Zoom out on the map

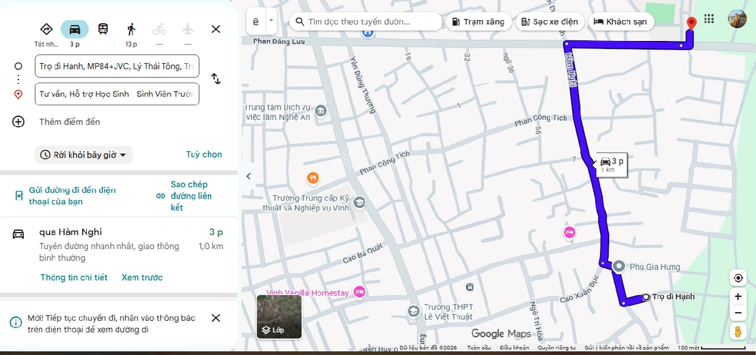[738, 313]
